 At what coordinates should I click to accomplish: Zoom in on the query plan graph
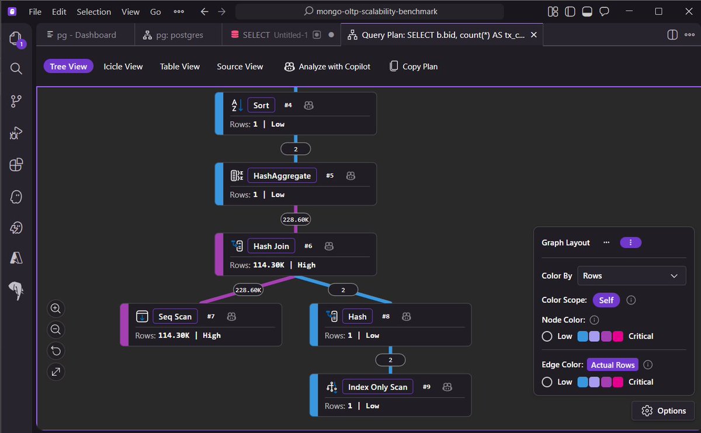point(55,309)
